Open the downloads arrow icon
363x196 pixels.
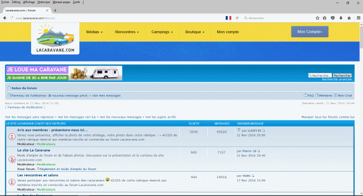click(x=341, y=18)
